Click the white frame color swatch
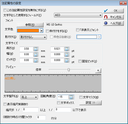 point(87,37)
